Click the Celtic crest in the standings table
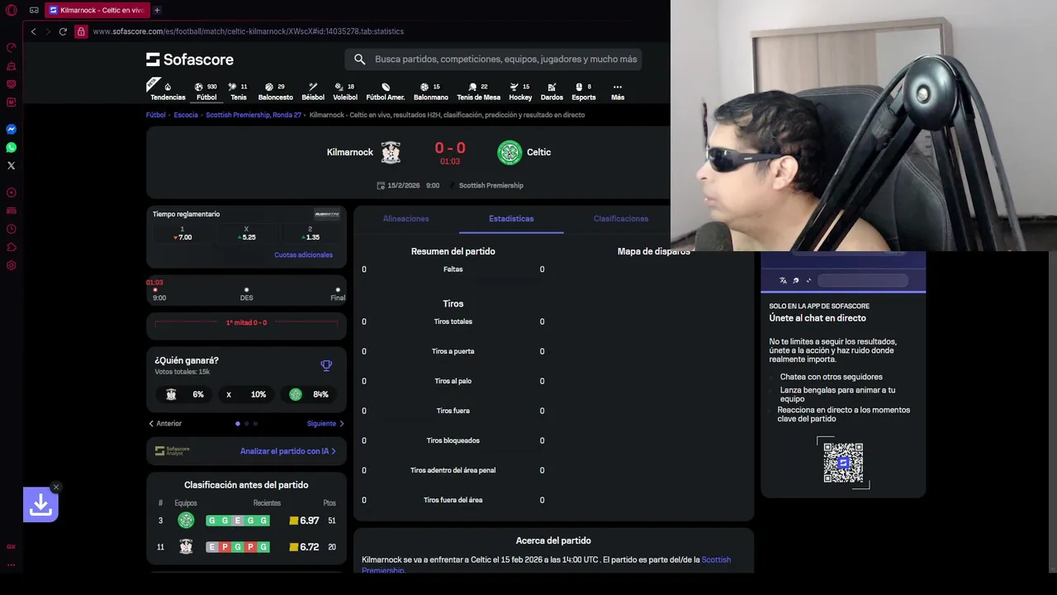The image size is (1057, 595). click(x=186, y=521)
